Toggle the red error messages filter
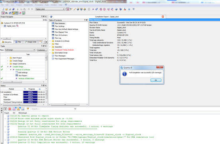Screen dimensions: 220x144 pos(10,109)
